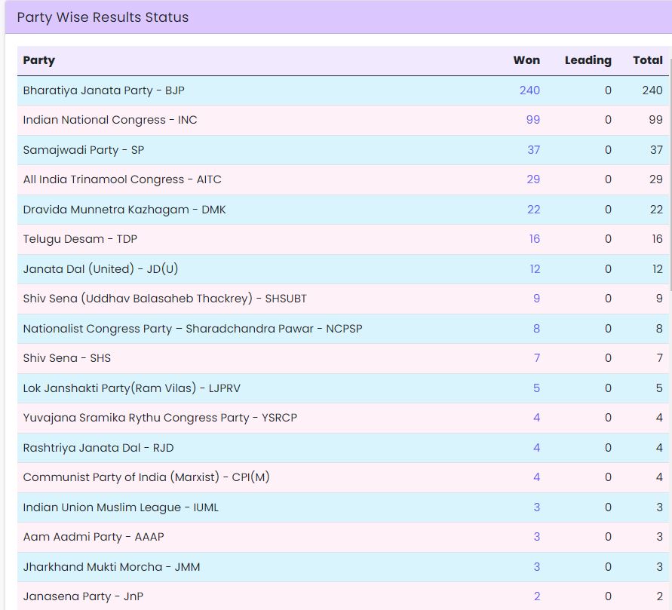Click YSRCP's won count of 4
This screenshot has width=672, height=610.
click(536, 418)
